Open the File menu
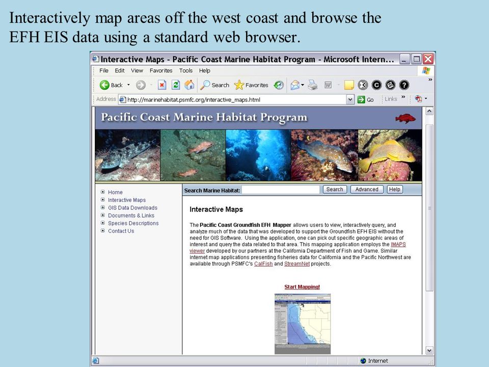 pos(104,70)
